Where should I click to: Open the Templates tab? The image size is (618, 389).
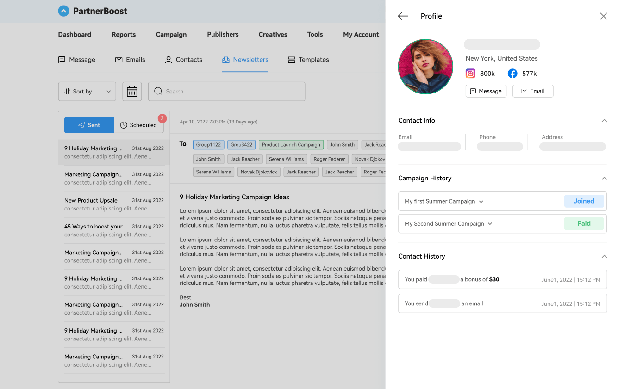coord(308,60)
